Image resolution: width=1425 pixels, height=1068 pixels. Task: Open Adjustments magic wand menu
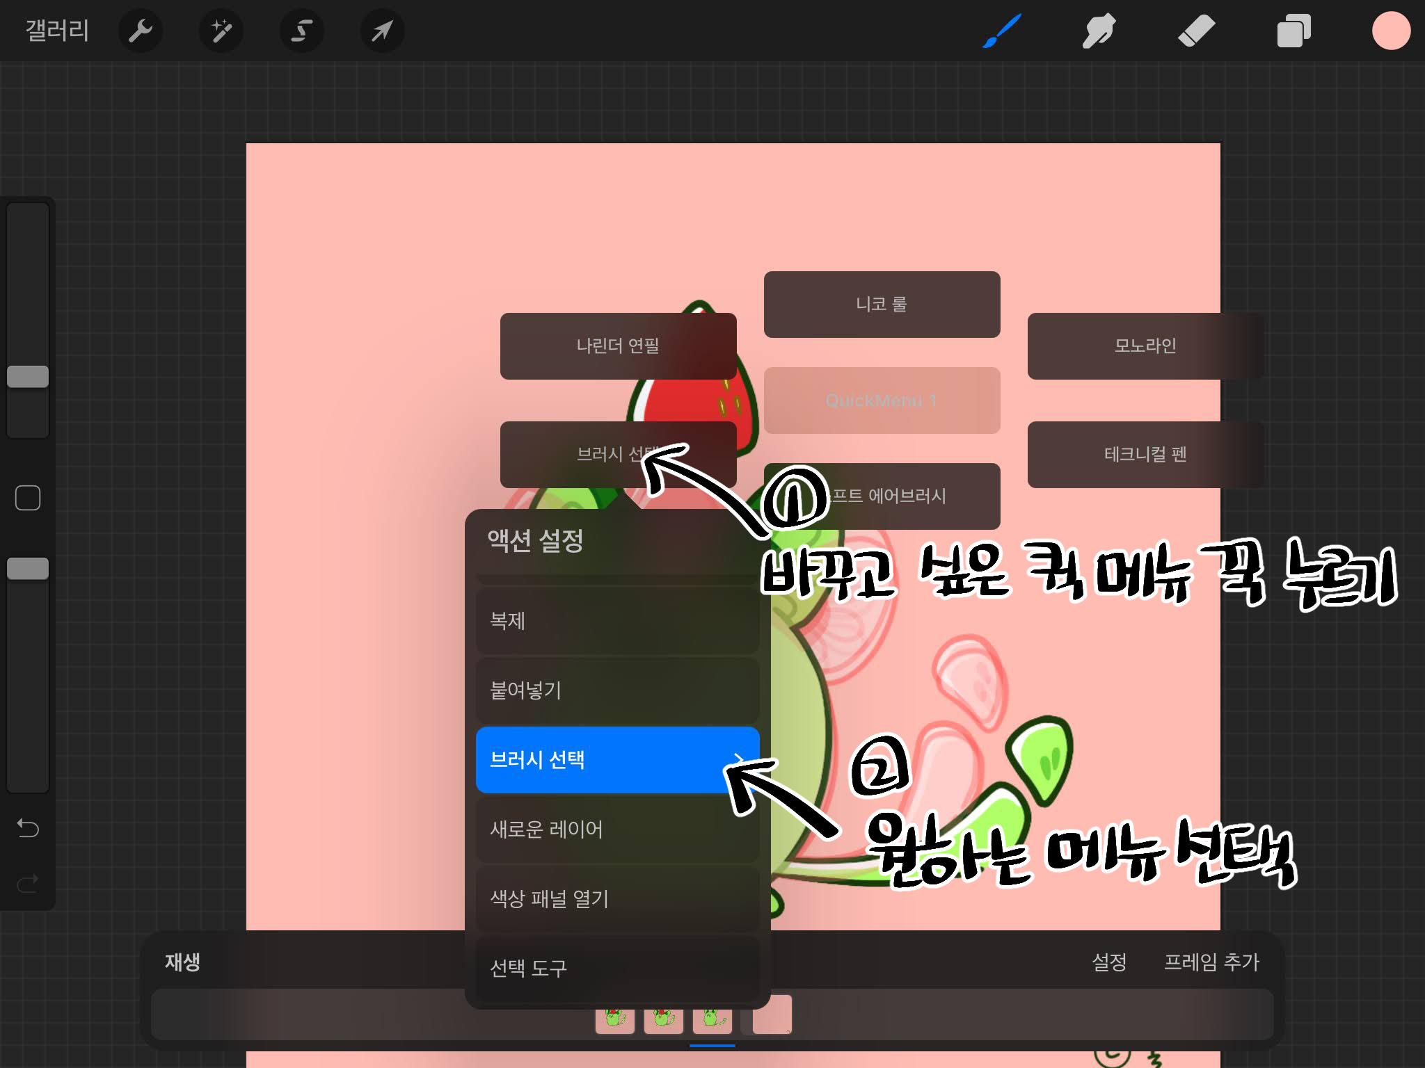221,31
